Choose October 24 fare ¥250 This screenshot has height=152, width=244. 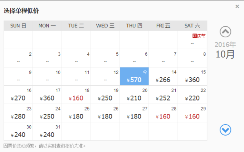pos(47,113)
